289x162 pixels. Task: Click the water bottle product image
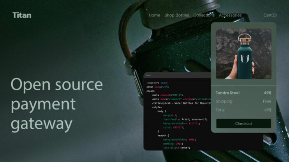243,54
